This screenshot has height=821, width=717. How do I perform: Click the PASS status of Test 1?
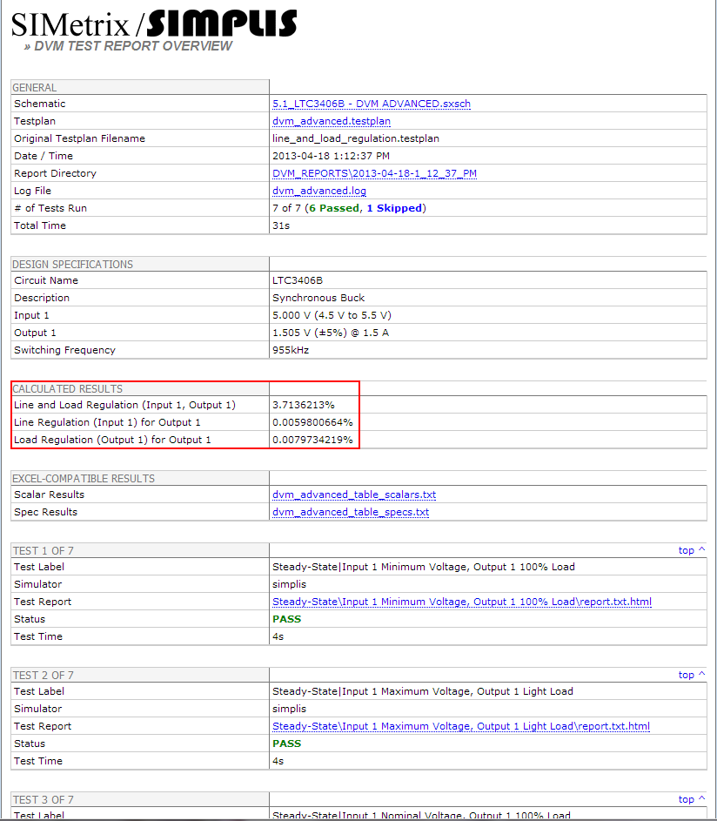coord(286,619)
